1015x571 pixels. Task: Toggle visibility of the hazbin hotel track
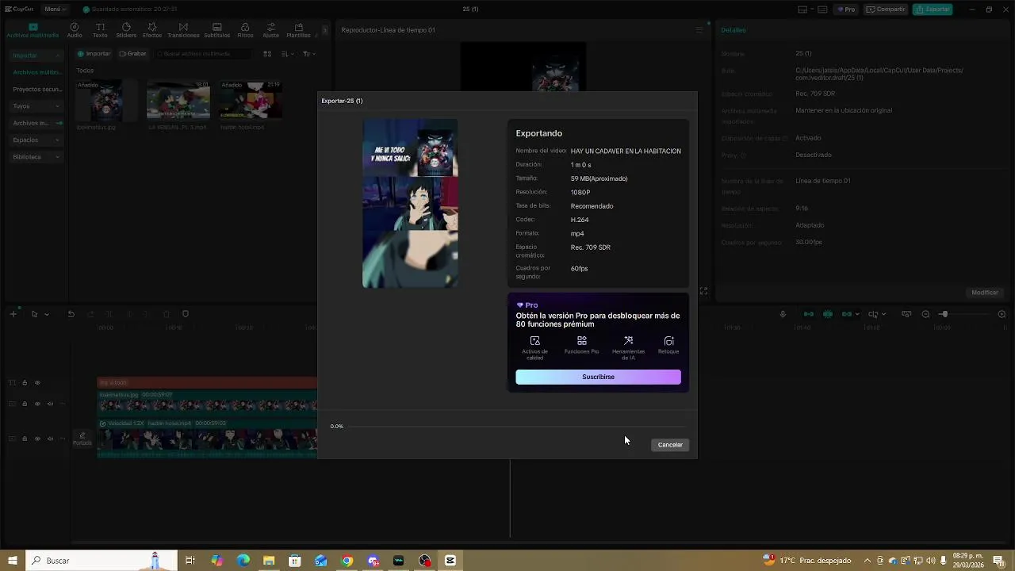(37, 439)
